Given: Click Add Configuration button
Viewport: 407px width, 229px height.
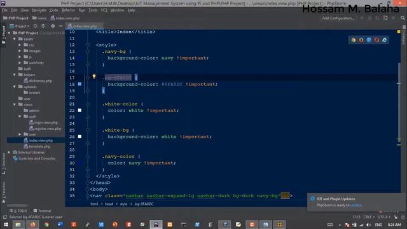Looking at the screenshot, I should pos(338,18).
